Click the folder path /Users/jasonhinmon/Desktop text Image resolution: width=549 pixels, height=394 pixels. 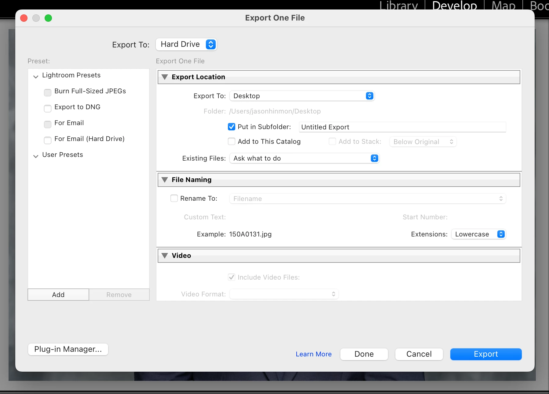point(275,111)
